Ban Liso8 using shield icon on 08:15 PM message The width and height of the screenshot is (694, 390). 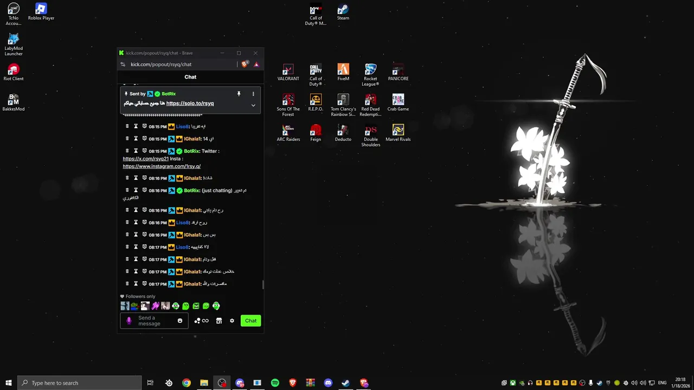(x=144, y=126)
